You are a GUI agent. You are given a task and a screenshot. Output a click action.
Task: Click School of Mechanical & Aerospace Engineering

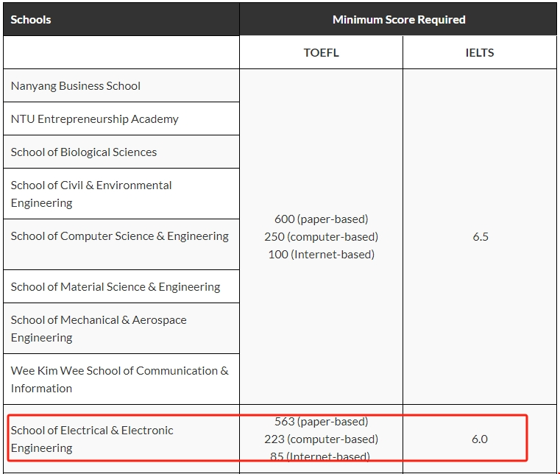coord(99,329)
